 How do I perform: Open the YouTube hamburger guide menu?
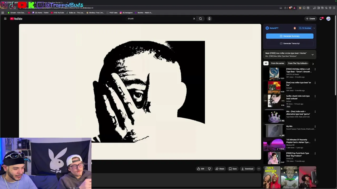5,19
